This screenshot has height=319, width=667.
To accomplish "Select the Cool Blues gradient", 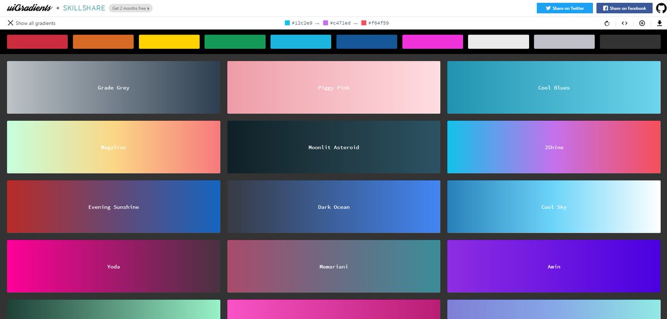I will point(554,87).
